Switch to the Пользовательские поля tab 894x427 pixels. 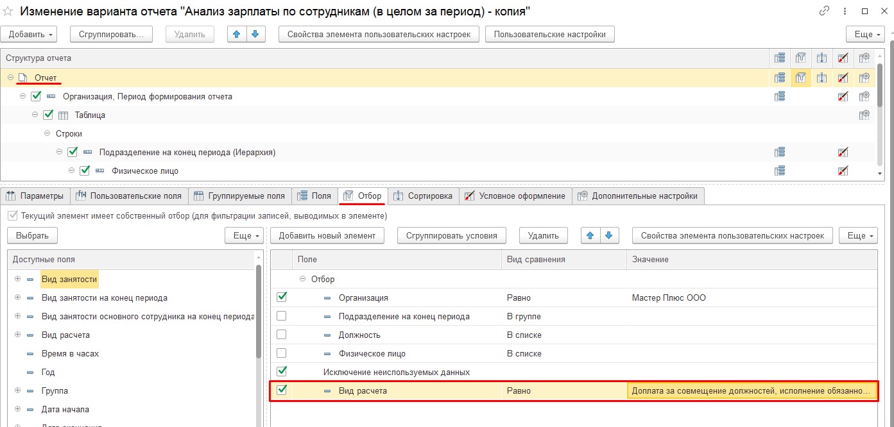[129, 196]
